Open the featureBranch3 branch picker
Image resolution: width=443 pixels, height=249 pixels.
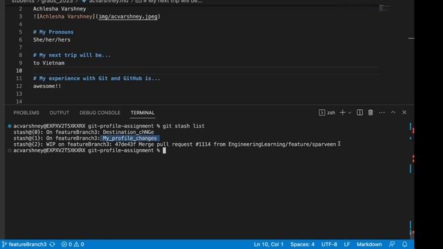24,244
